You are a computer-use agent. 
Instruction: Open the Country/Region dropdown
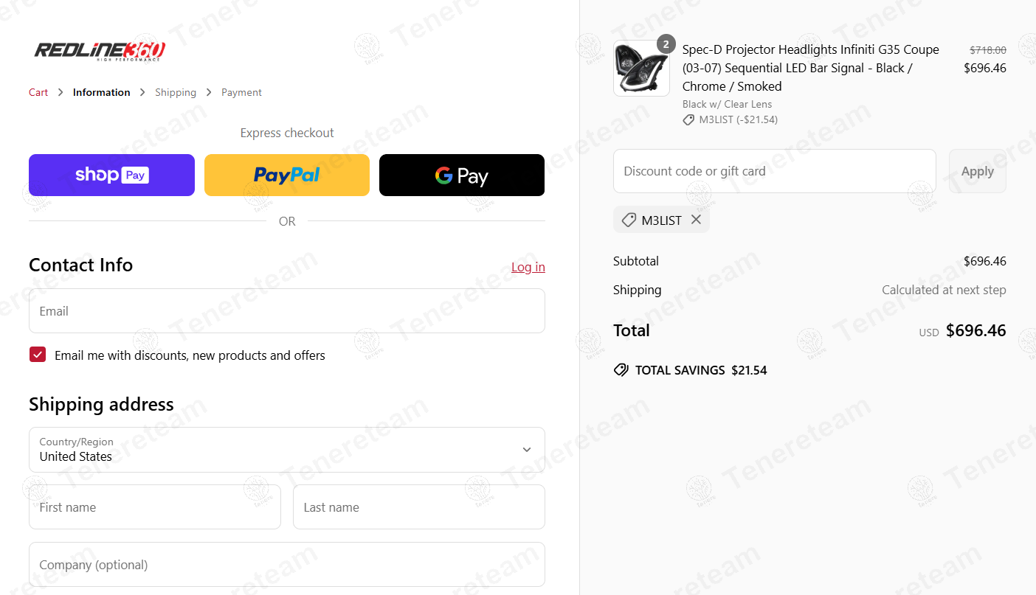pyautogui.click(x=287, y=450)
